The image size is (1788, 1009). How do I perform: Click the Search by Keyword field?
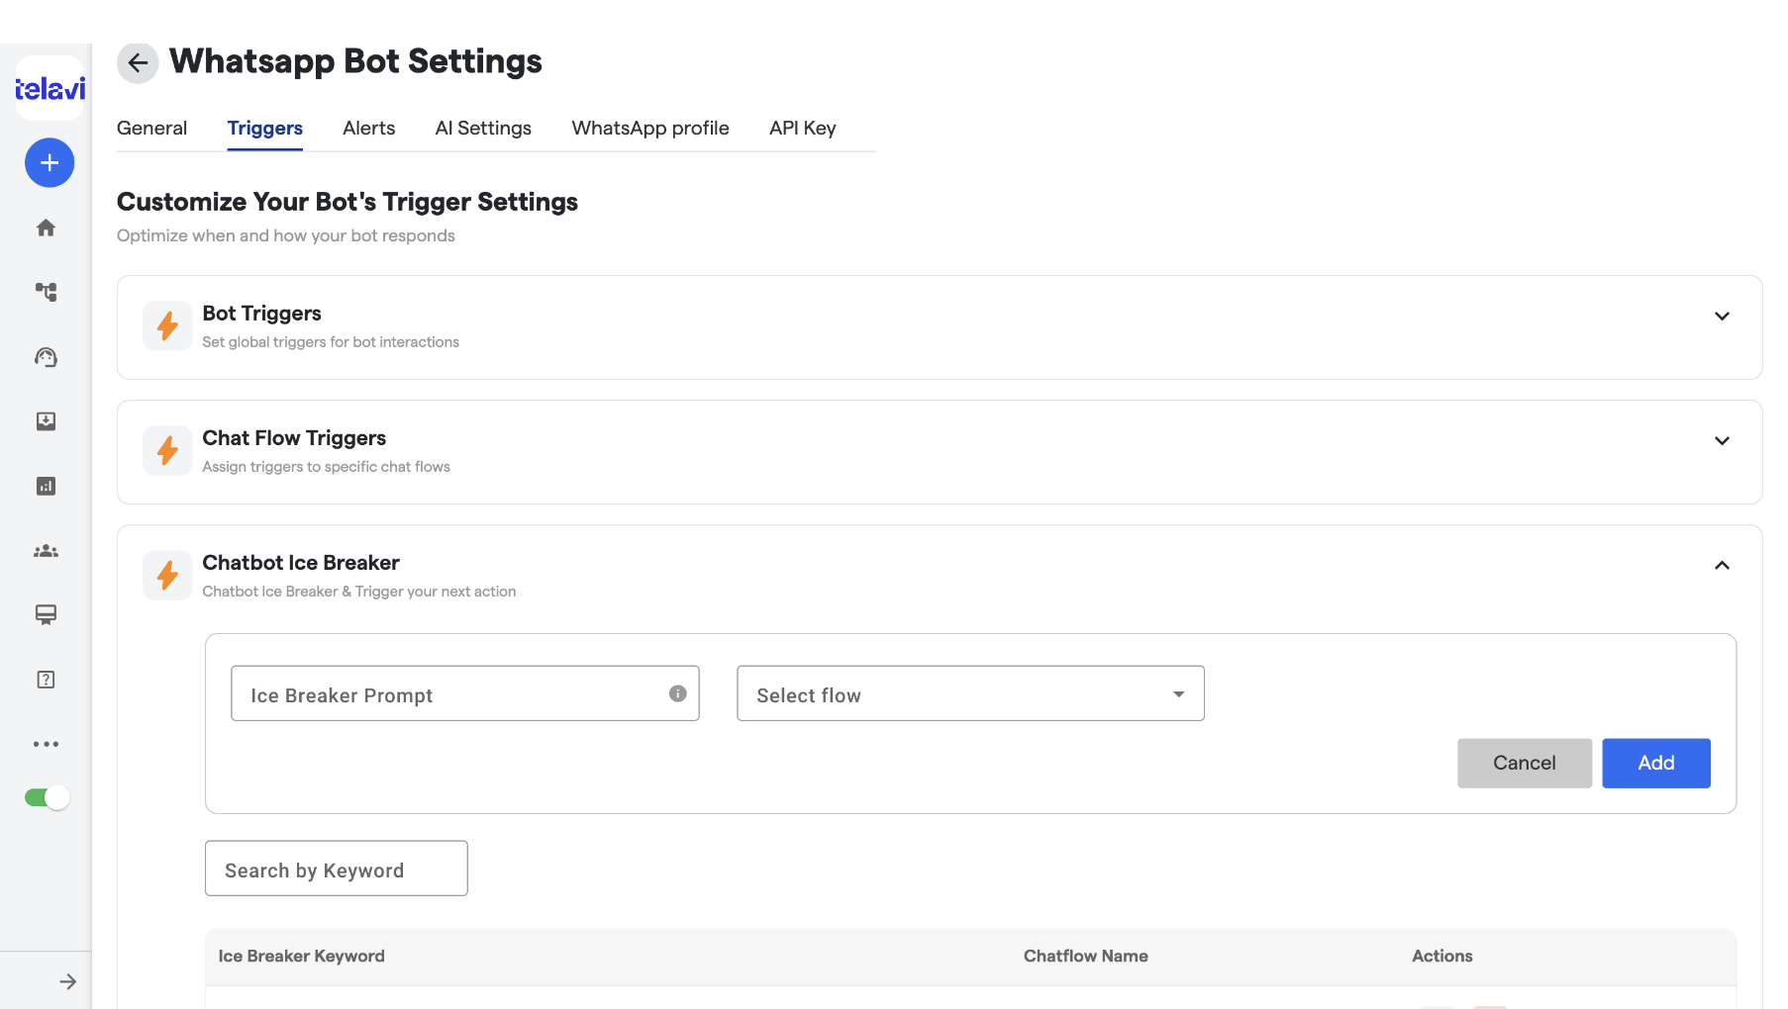(337, 869)
